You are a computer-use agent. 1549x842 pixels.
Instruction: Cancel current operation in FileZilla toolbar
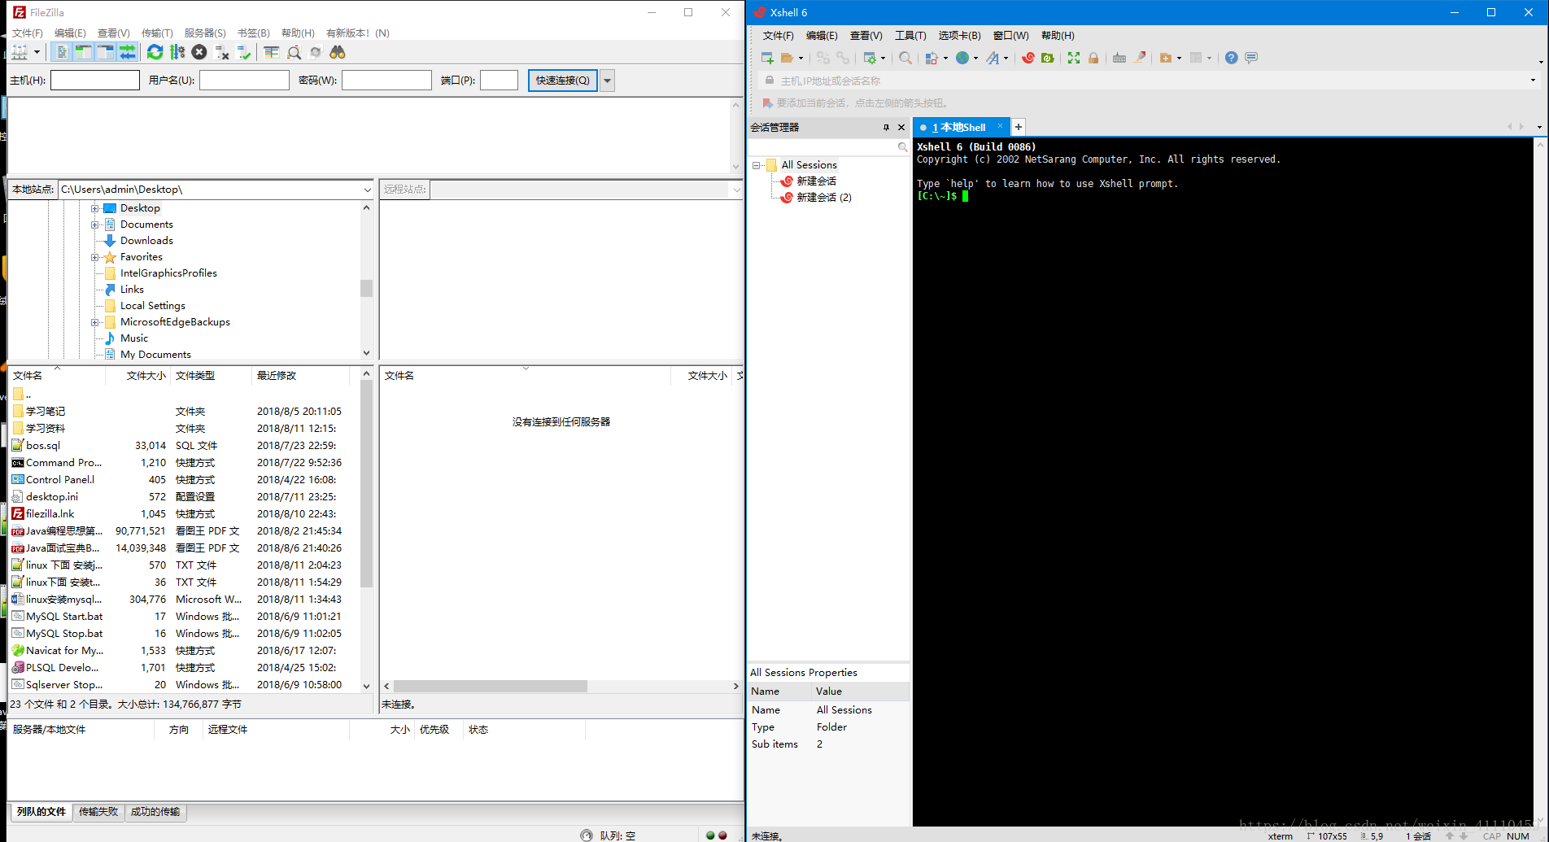click(199, 52)
